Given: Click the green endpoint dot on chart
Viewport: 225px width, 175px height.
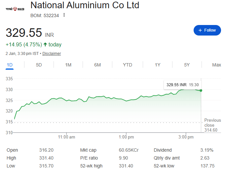Looking at the screenshot, I should [201, 90].
